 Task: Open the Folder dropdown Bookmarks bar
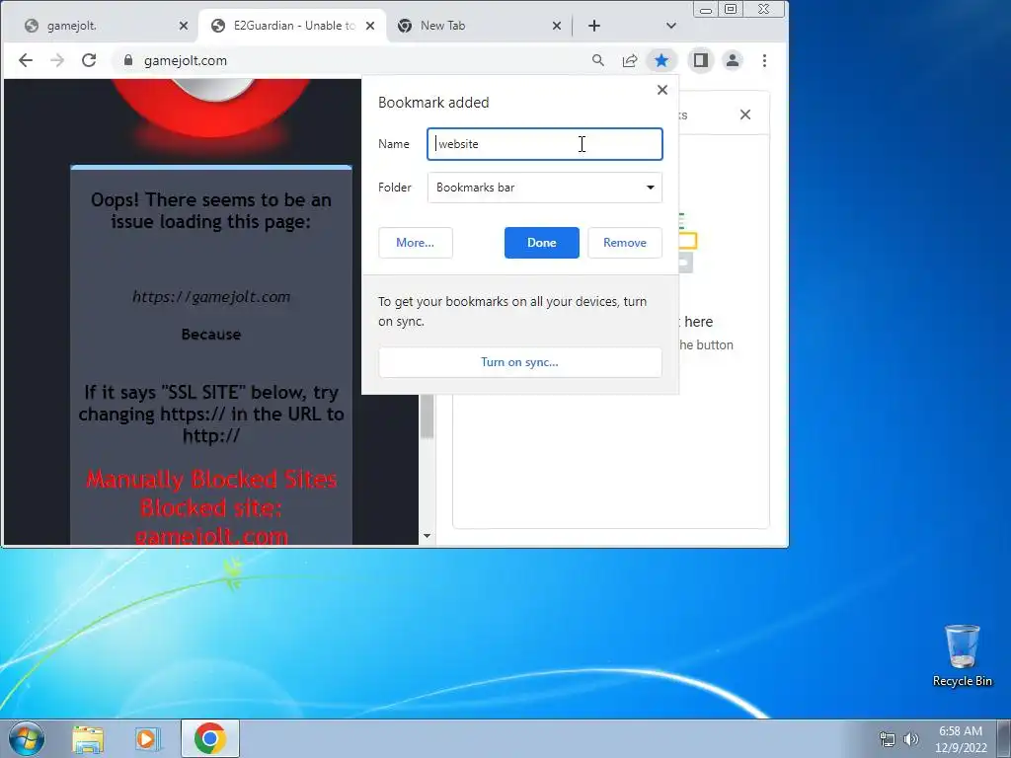click(x=545, y=188)
